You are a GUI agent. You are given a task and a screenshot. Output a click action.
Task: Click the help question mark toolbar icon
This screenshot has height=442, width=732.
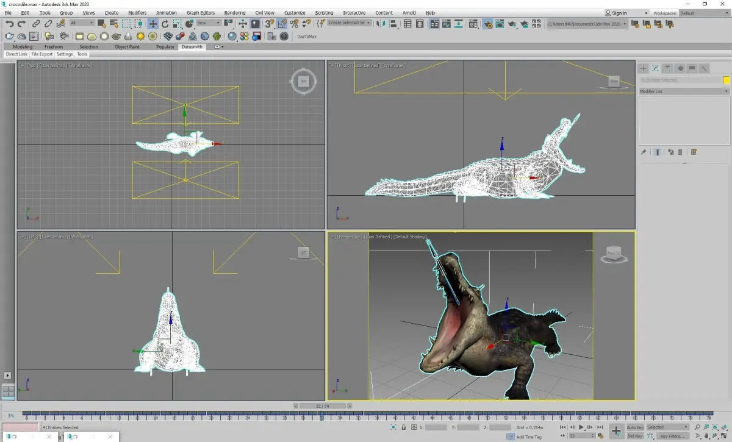[x=284, y=37]
